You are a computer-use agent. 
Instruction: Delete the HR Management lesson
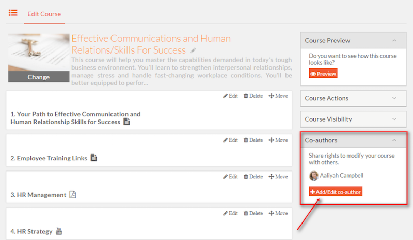[253, 177]
